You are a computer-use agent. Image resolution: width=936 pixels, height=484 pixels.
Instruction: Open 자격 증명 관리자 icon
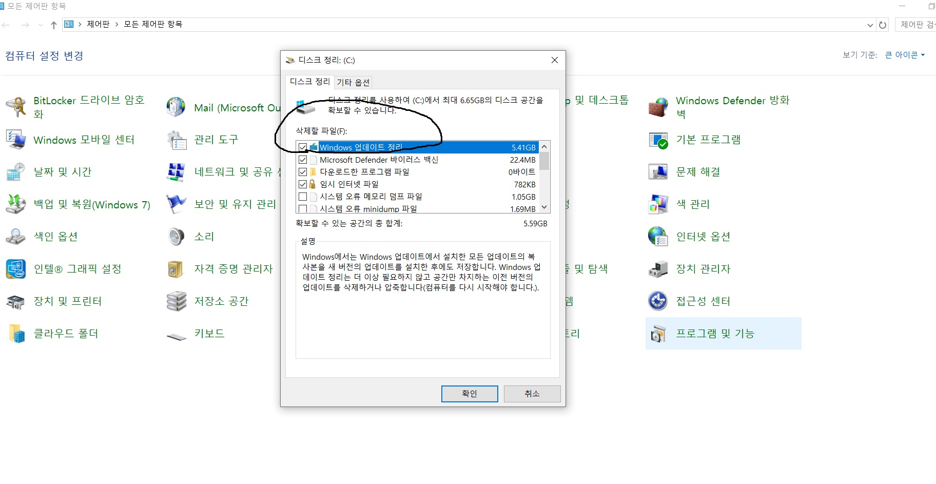click(176, 269)
